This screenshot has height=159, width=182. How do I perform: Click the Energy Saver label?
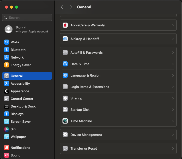[x=21, y=65]
